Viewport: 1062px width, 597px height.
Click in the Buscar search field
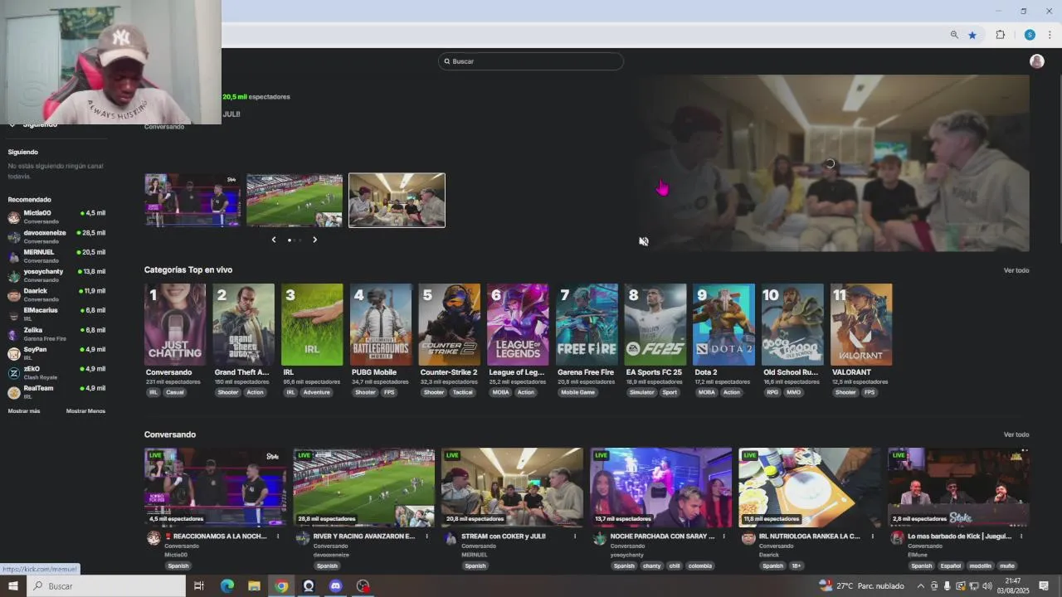(x=531, y=61)
